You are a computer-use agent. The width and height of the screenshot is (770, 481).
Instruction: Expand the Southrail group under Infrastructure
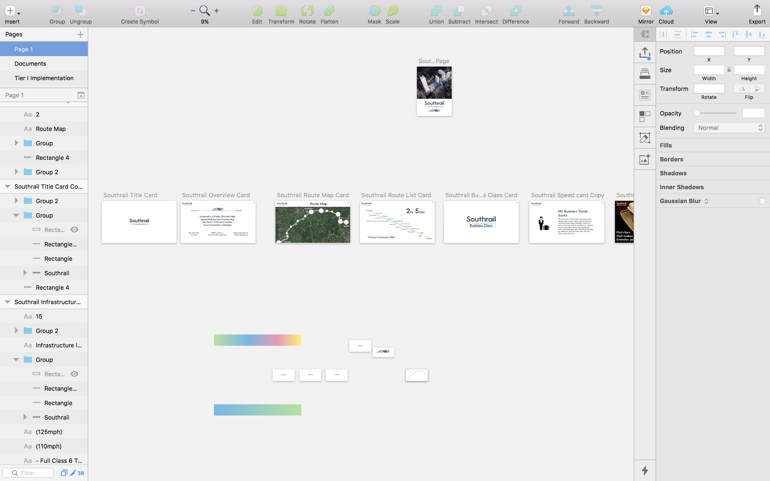25,417
